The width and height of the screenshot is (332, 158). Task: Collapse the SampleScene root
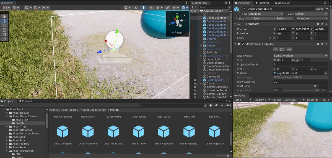click(x=198, y=11)
